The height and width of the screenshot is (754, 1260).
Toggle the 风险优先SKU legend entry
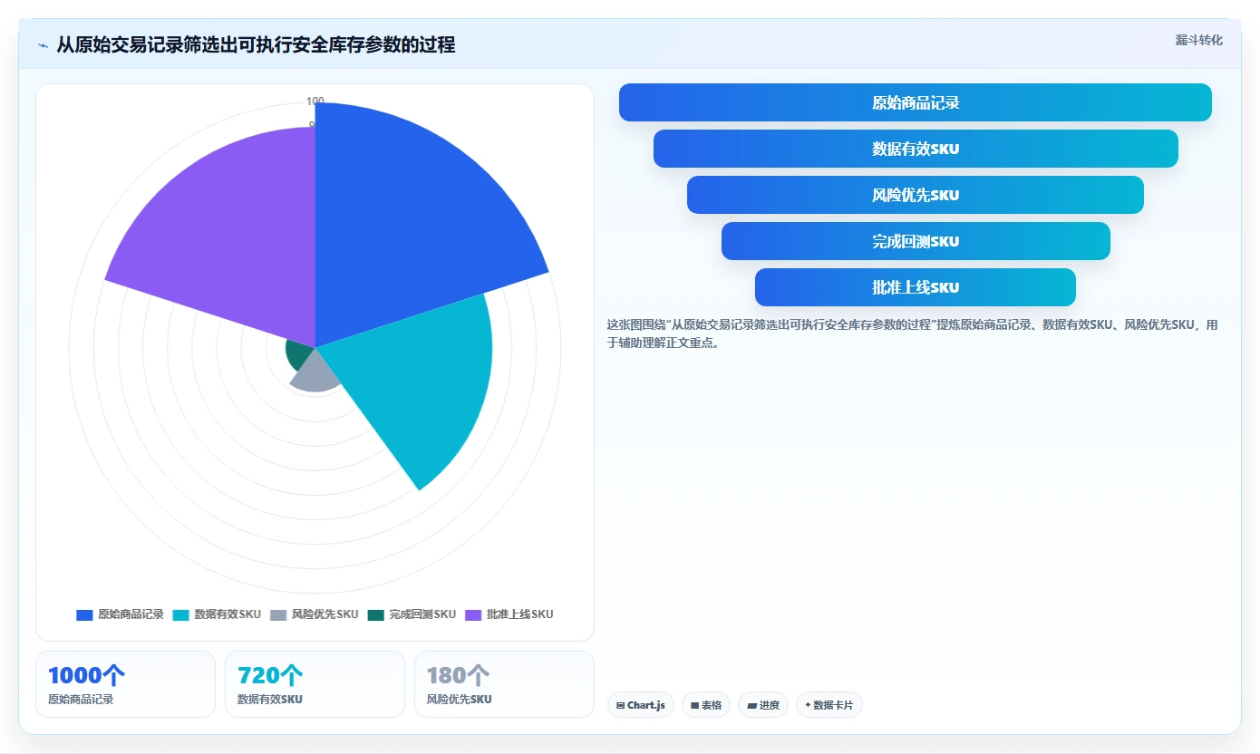coord(315,614)
